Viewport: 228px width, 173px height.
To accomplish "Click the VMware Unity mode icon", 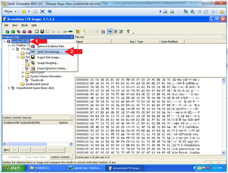I will click(x=50, y=11).
